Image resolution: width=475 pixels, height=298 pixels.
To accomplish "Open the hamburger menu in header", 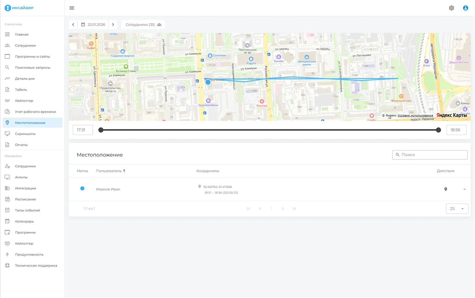I will coord(72,8).
